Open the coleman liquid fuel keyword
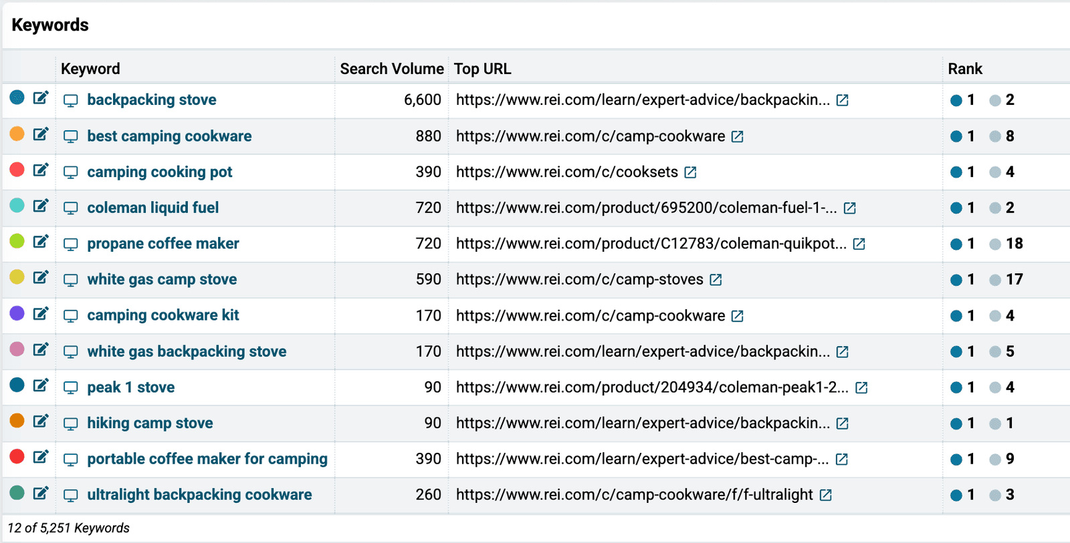 153,208
